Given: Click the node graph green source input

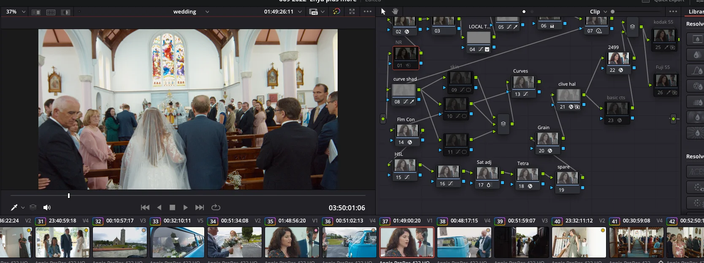Looking at the screenshot, I should point(383,119).
